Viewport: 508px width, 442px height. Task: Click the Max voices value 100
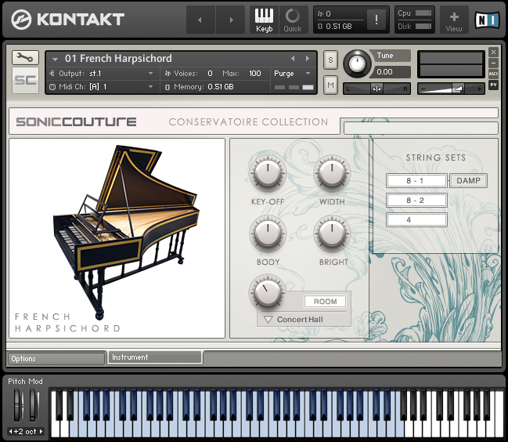coord(255,74)
